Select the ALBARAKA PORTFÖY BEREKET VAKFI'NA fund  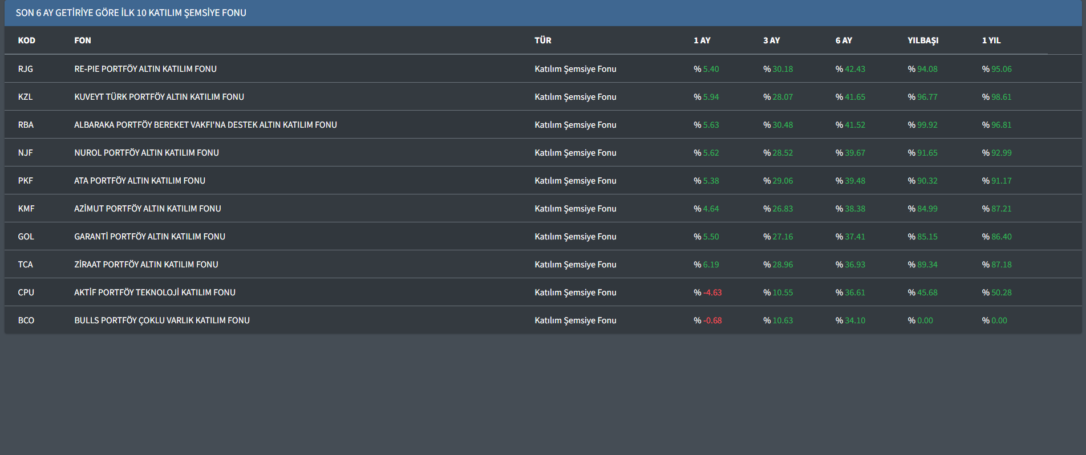205,125
